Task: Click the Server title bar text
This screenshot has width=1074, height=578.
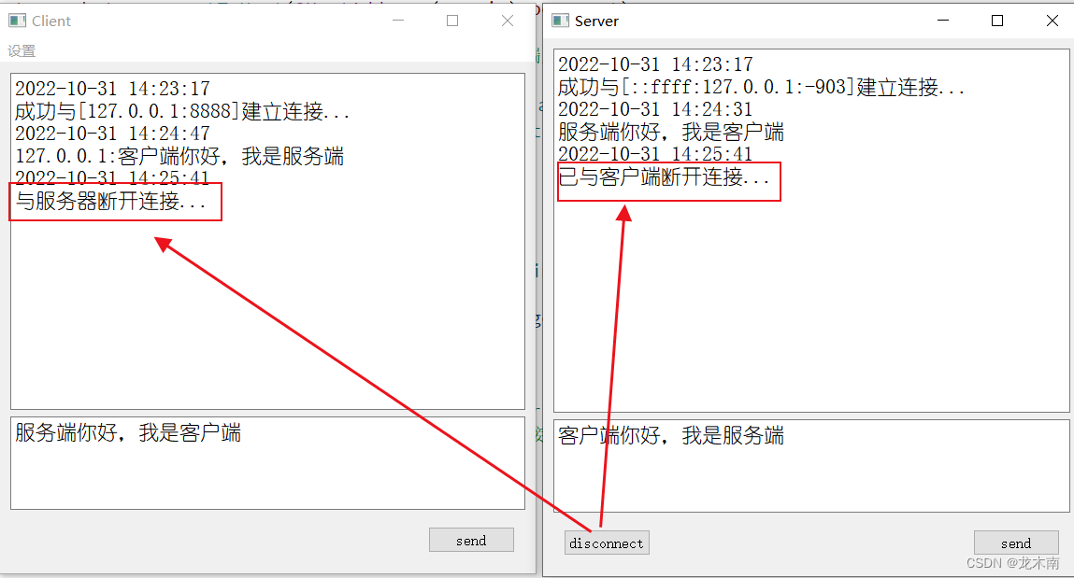Action: 596,21
